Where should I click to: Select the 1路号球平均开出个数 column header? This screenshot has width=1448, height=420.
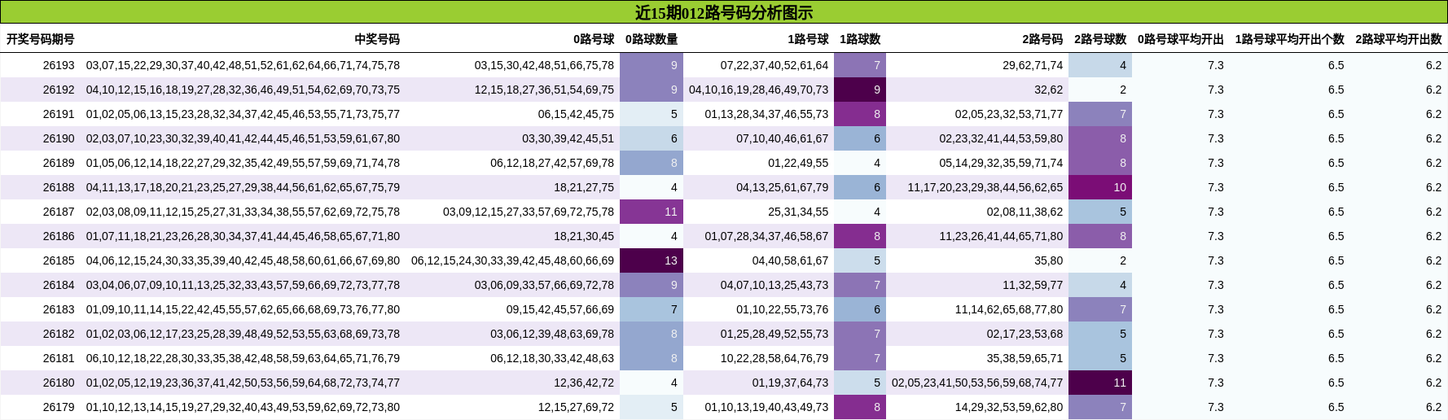[x=1290, y=39]
